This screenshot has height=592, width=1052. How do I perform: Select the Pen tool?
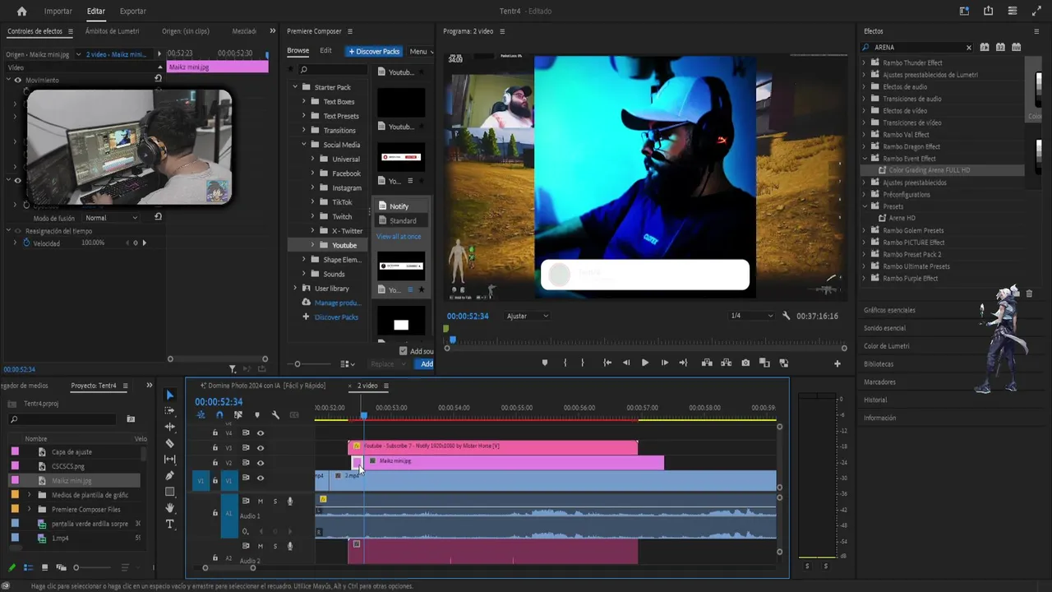(x=170, y=475)
